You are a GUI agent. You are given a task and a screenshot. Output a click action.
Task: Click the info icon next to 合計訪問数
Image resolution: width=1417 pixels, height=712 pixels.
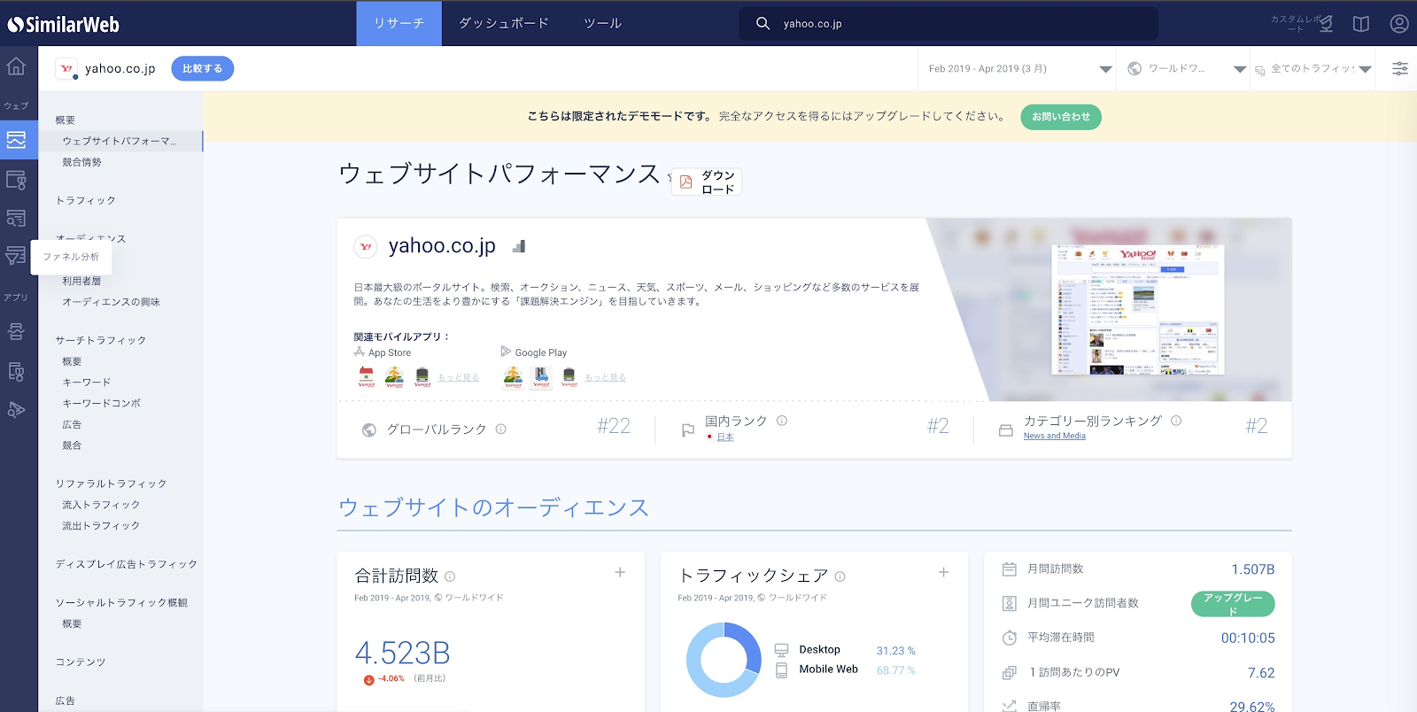pyautogui.click(x=450, y=577)
